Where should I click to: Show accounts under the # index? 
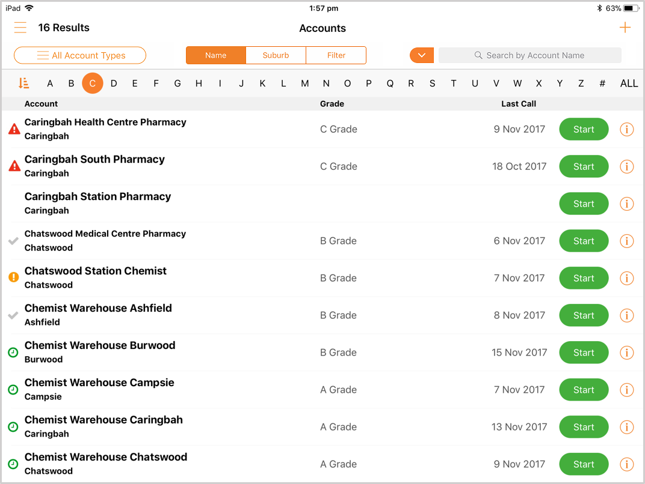602,83
